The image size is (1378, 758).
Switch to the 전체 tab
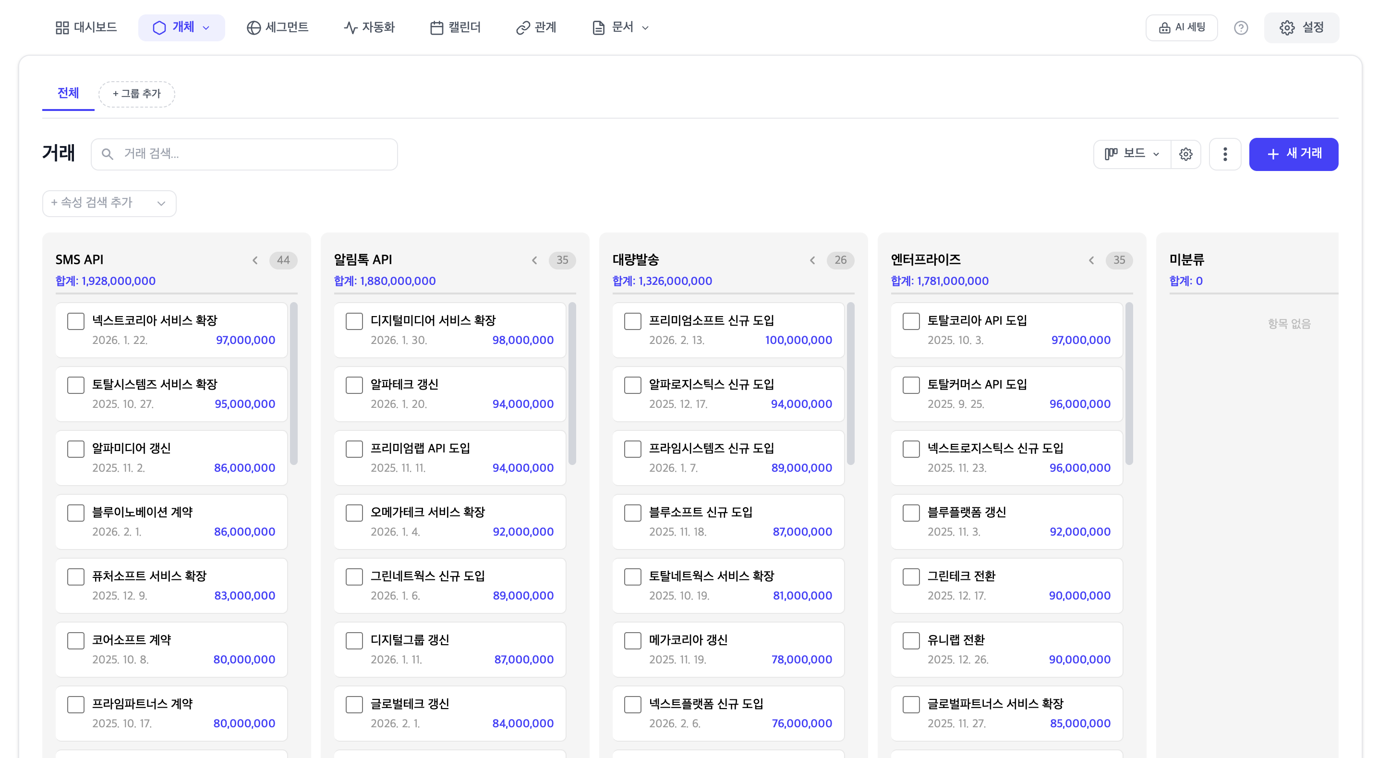[68, 93]
